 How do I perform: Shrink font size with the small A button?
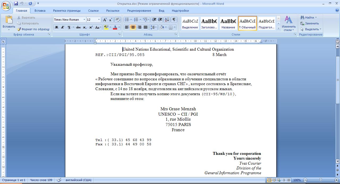(110, 20)
